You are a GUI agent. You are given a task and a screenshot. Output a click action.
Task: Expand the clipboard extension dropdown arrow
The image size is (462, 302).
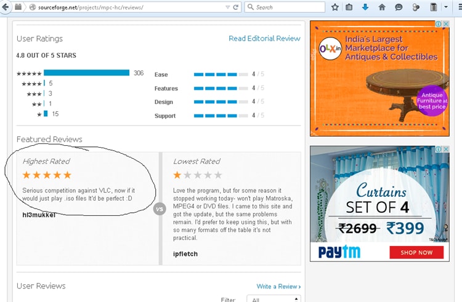point(446,7)
